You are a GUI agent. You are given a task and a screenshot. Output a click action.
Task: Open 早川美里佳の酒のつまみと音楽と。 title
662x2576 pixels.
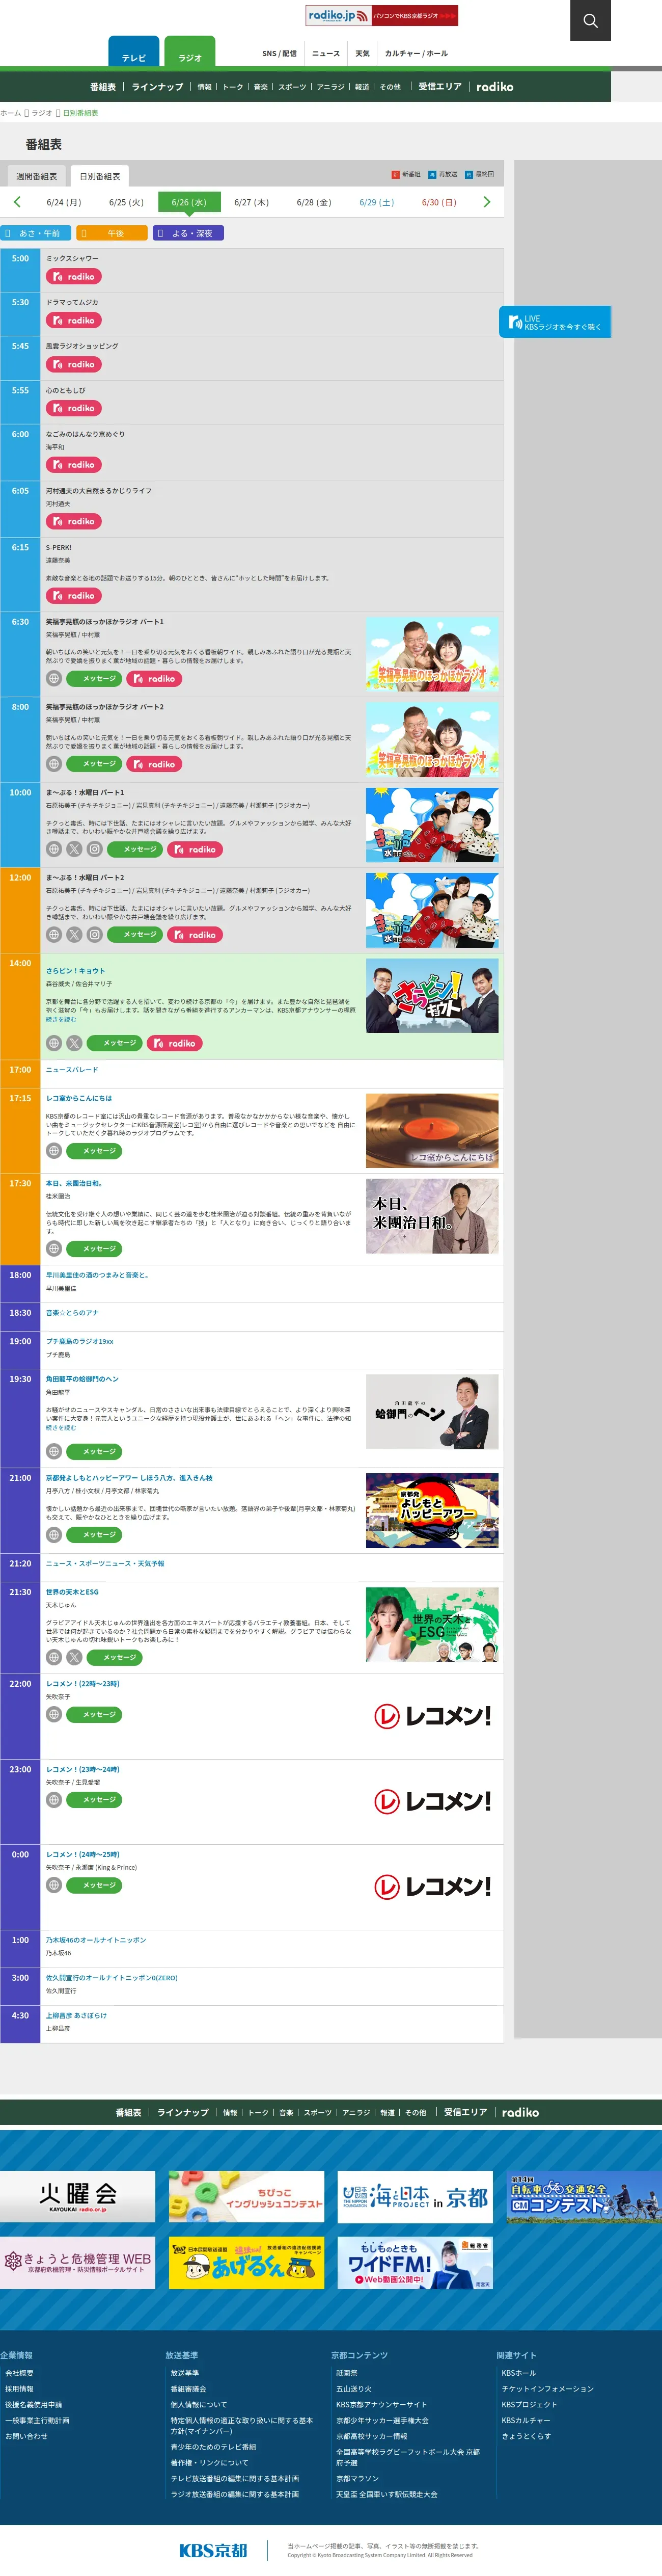[x=97, y=1276]
